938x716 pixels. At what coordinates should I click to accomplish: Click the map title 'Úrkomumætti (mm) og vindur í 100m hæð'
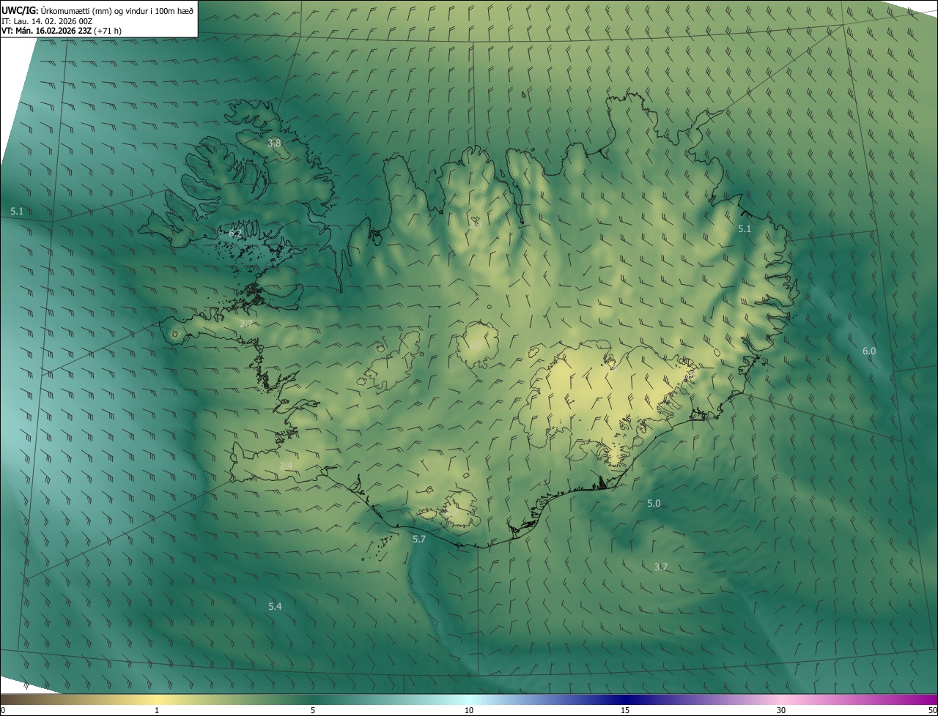117,10
